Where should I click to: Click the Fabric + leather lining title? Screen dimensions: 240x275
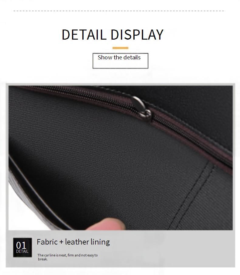tap(73, 242)
